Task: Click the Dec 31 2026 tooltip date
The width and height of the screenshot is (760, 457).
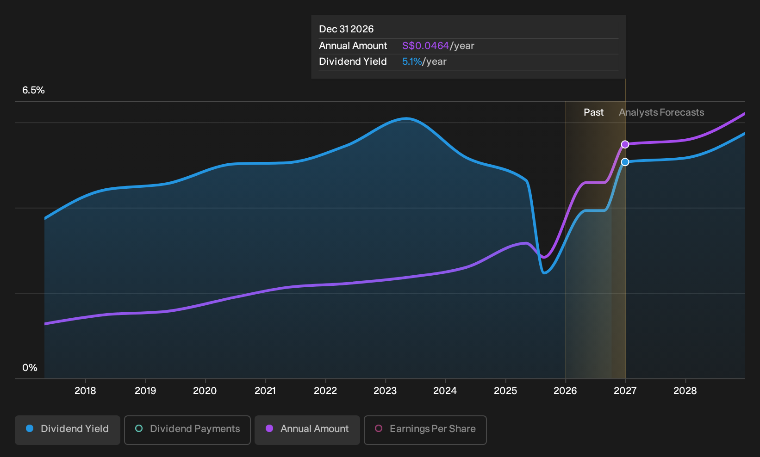Action: click(x=346, y=29)
